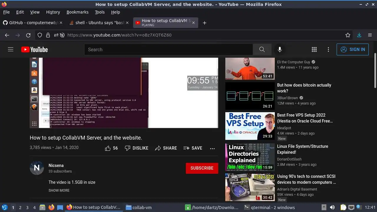Reload the page in Firefox

coord(28,35)
